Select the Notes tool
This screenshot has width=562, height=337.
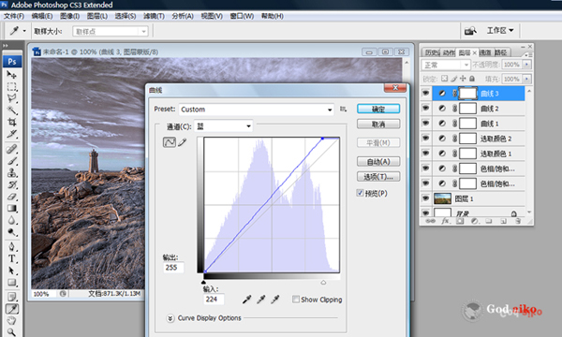click(x=11, y=297)
